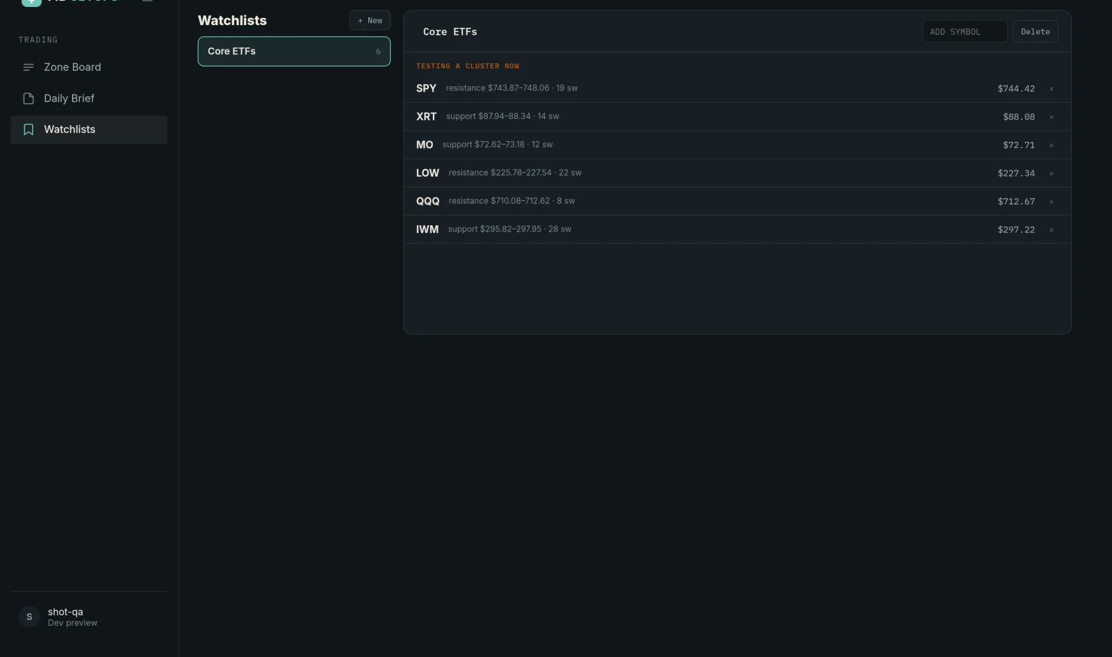Remove SPY from the watchlist

(x=1052, y=89)
